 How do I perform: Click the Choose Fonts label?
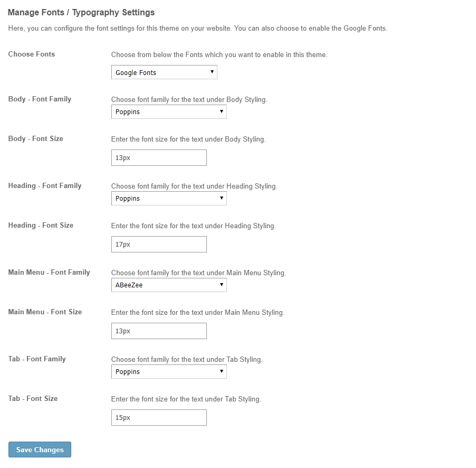[x=32, y=54]
